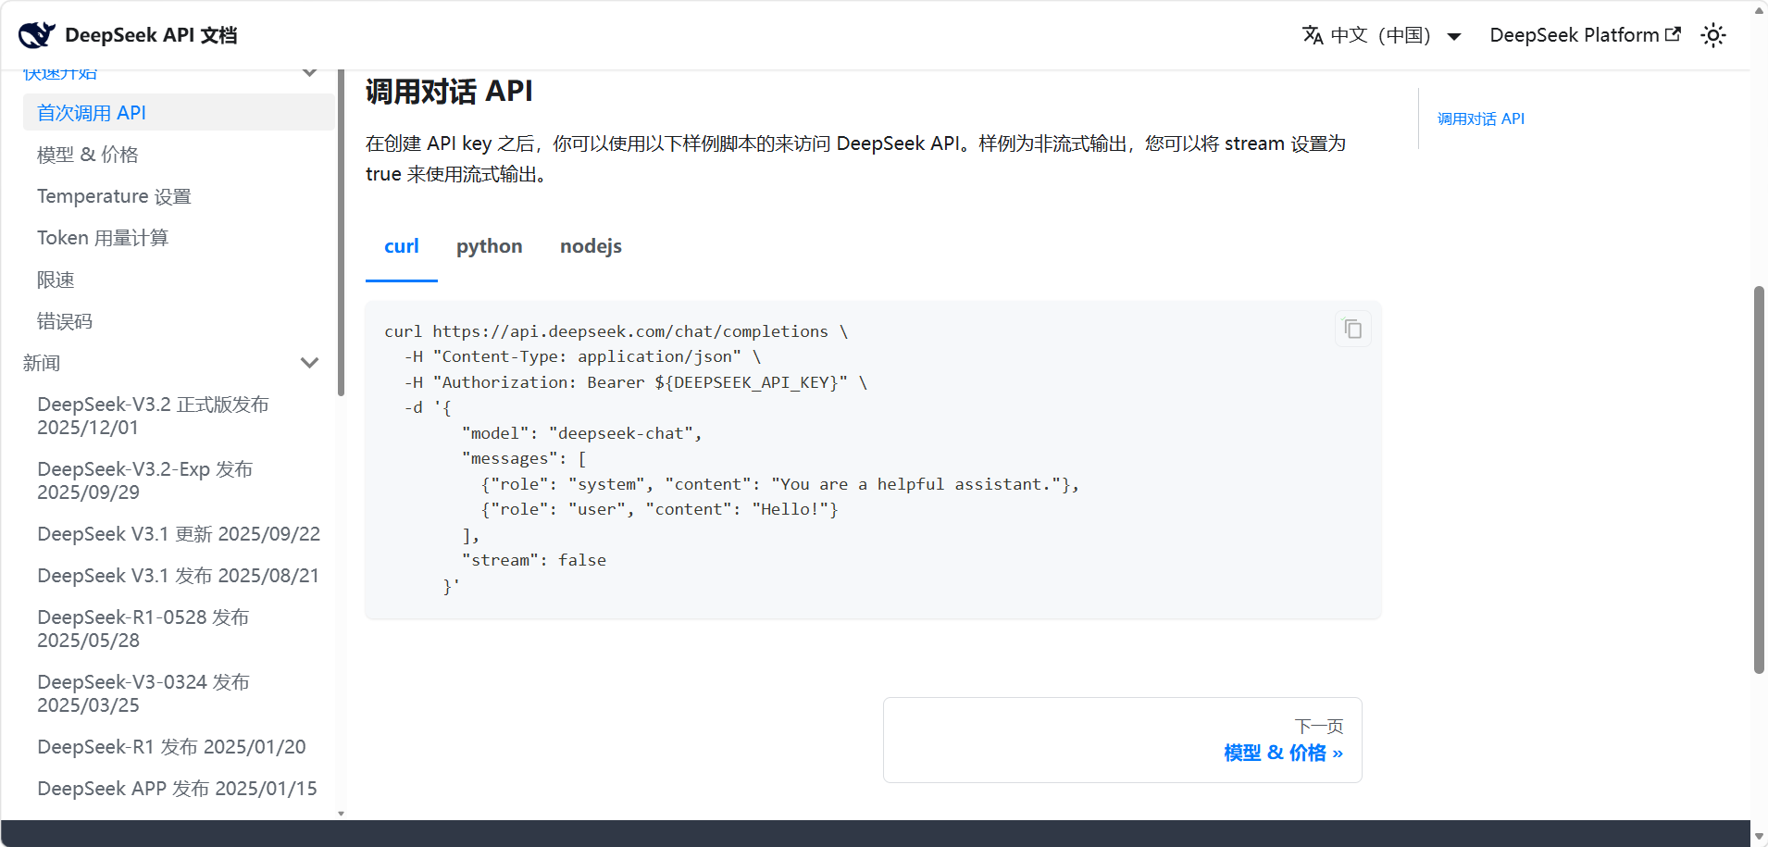The width and height of the screenshot is (1768, 847).
Task: Open DeepSeek V3.1 更新 2025/09/22 news
Action: coord(179,534)
